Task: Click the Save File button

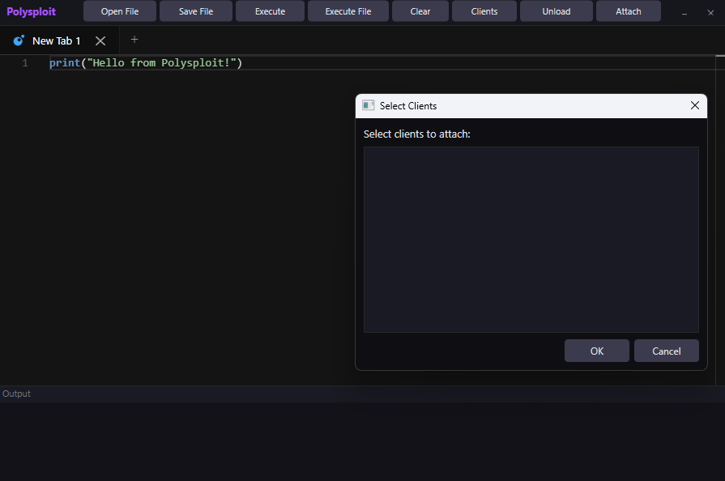Action: (x=196, y=11)
